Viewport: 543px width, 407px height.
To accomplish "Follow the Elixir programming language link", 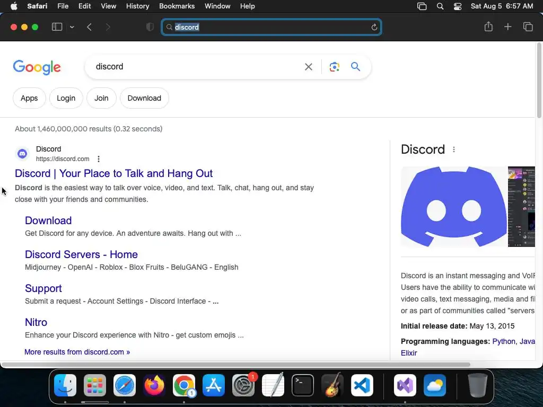I will pyautogui.click(x=409, y=353).
